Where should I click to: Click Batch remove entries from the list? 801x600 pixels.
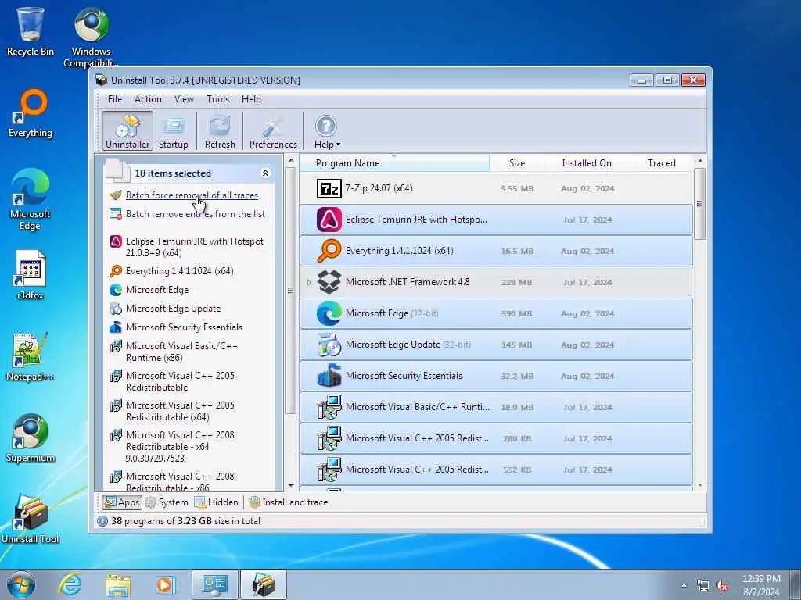point(195,214)
